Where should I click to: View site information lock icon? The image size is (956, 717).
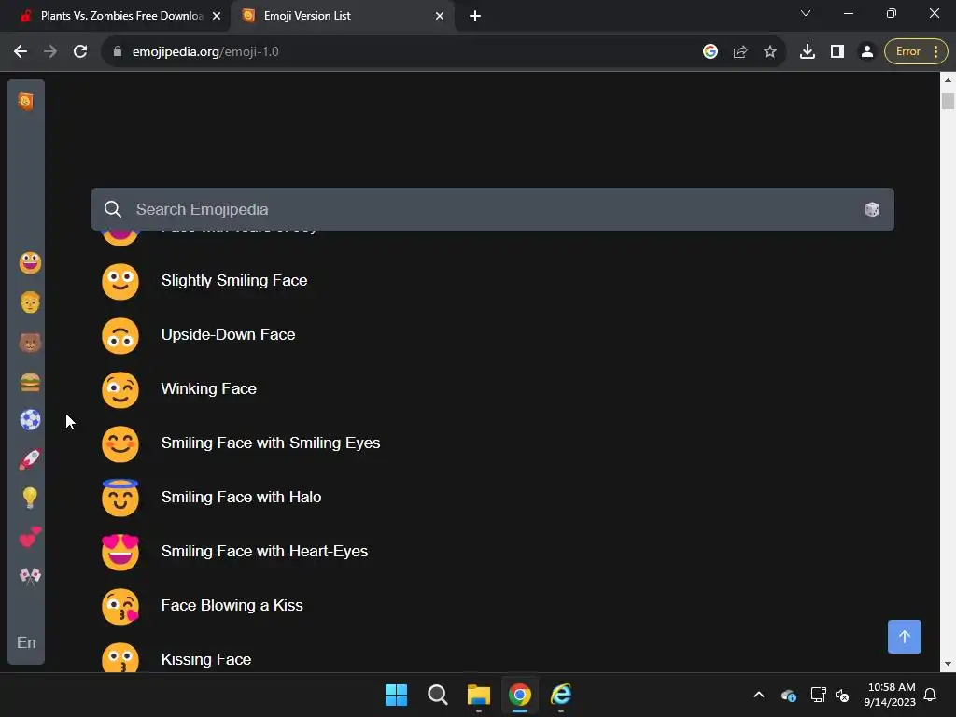(x=117, y=52)
